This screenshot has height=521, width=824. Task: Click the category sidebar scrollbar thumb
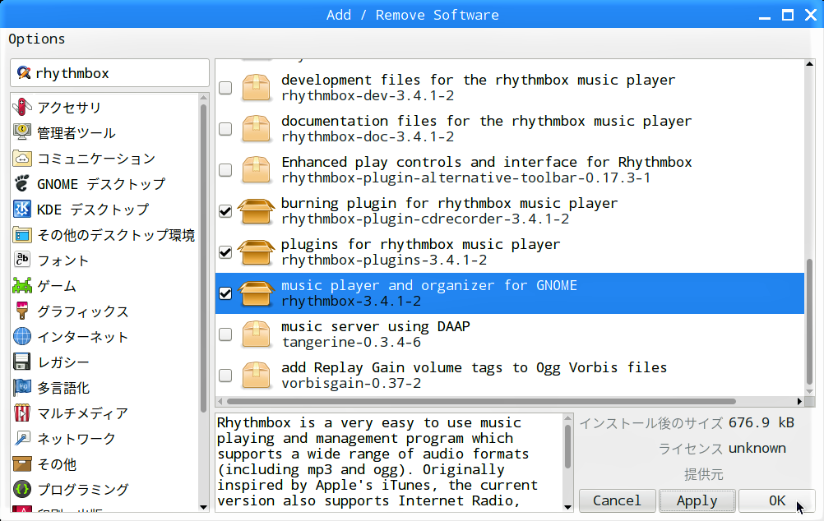pos(203,258)
